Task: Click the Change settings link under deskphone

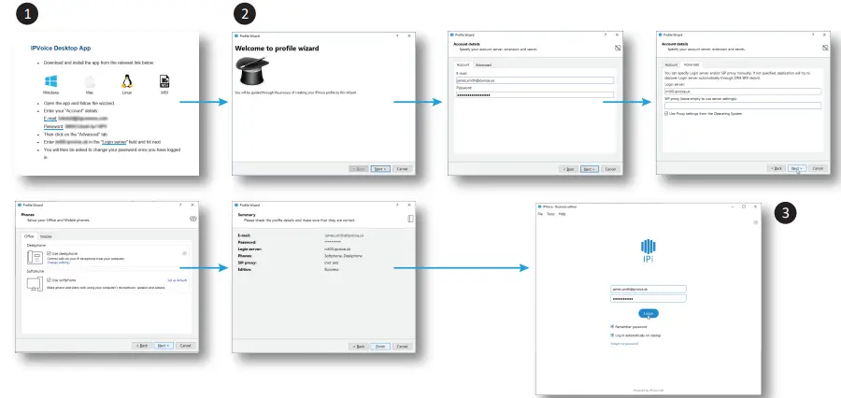Action: (59, 263)
